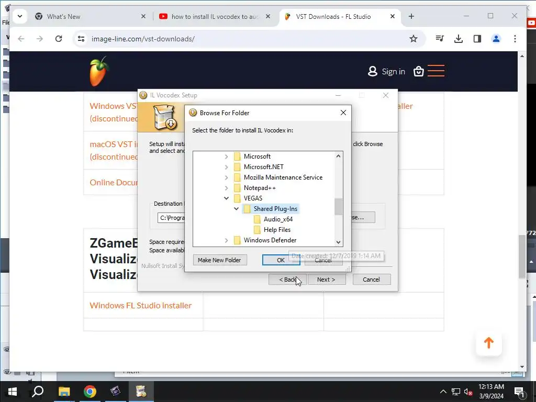Click the Sign in user icon

point(372,71)
